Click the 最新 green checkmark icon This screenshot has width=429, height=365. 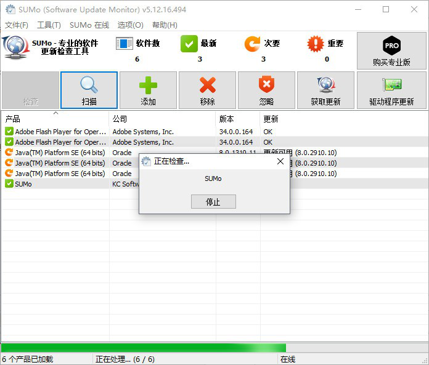tap(189, 44)
